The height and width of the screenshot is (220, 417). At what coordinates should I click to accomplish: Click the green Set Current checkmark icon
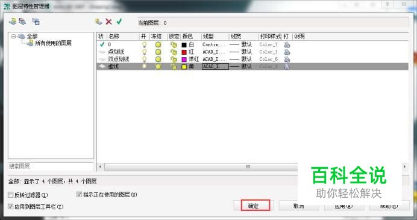click(119, 21)
